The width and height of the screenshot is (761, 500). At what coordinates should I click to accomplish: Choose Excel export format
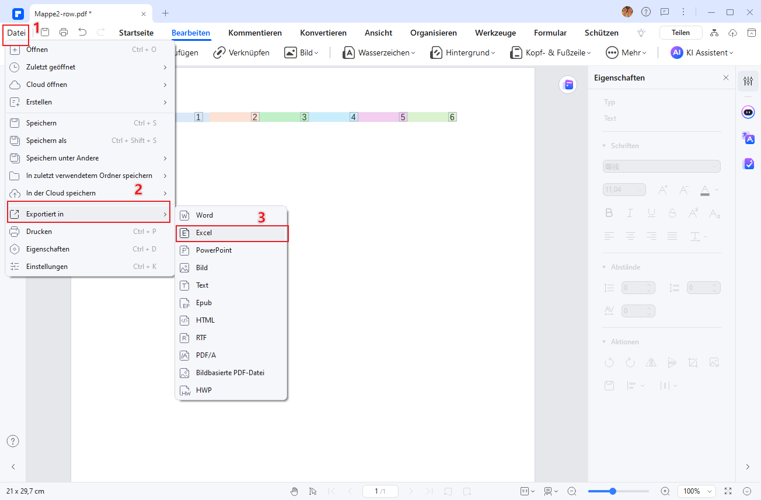tap(232, 233)
